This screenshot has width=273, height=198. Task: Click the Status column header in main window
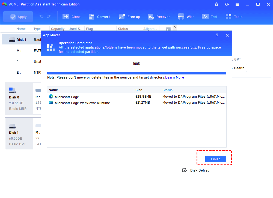tap(123, 29)
